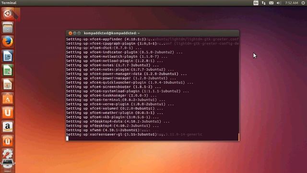Open the network connections indicator
Screen dimensions: 307x173
pyautogui.click(x=263, y=3)
